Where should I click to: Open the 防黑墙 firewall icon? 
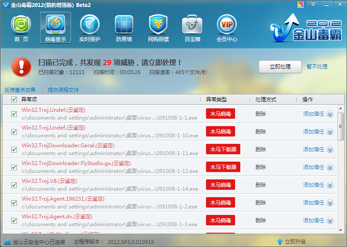tap(124, 25)
